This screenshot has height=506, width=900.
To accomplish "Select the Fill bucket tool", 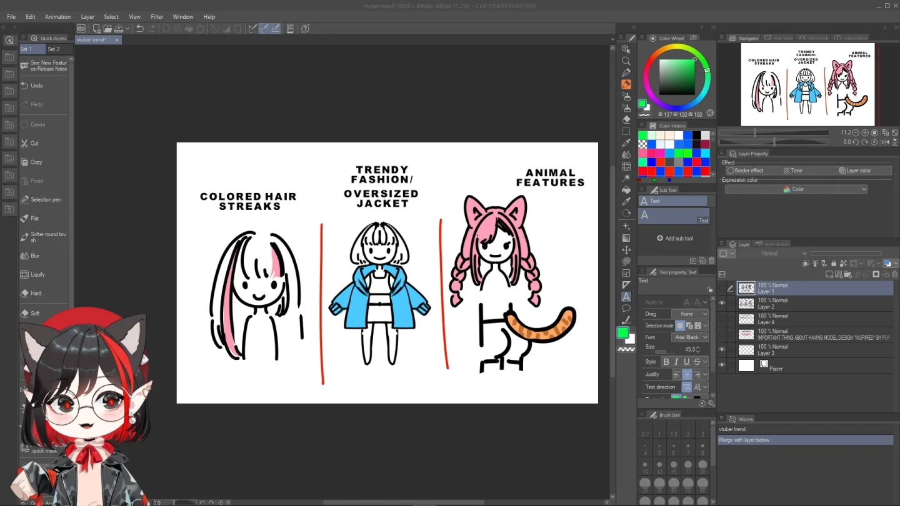I will click(626, 189).
